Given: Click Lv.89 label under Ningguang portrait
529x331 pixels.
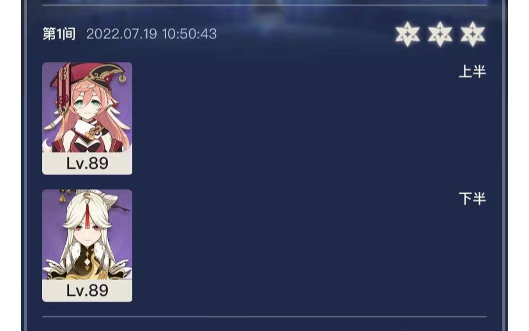Looking at the screenshot, I should click(x=87, y=291).
